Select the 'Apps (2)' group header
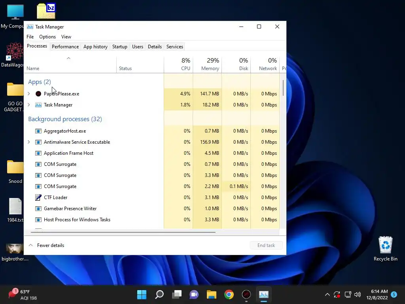Image resolution: width=405 pixels, height=304 pixels. tap(40, 82)
